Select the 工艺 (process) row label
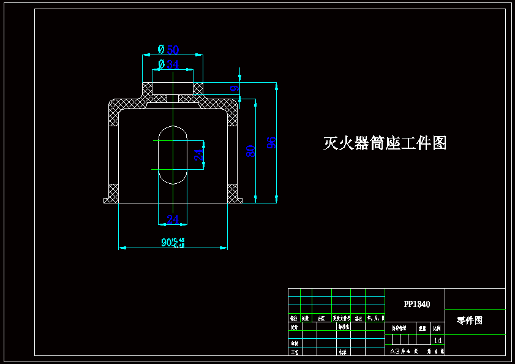The width and height of the screenshot is (515, 364). click(293, 352)
